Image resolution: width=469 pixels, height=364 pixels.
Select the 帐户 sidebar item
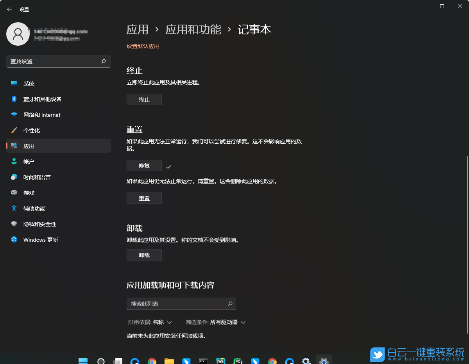[x=27, y=161]
